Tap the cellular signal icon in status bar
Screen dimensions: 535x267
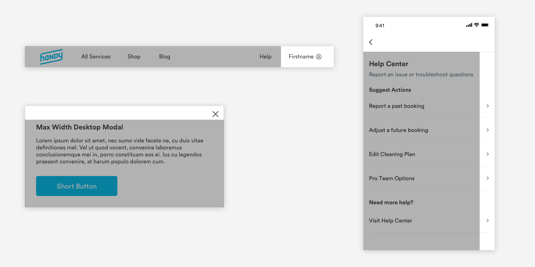pyautogui.click(x=469, y=25)
